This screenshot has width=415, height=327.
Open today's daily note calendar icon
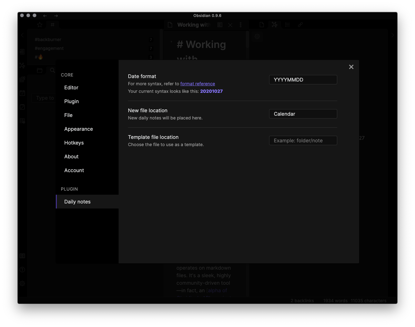pos(22,93)
